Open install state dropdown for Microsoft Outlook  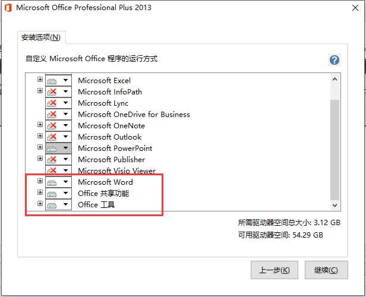[x=58, y=137]
